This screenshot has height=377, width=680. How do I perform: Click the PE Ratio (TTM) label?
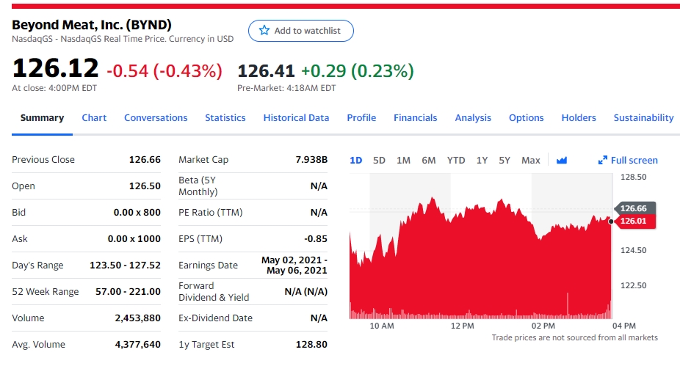pyautogui.click(x=210, y=212)
